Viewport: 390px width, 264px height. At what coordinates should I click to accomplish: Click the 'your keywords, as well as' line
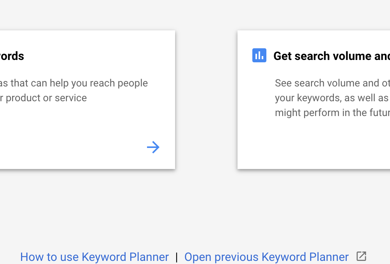click(331, 98)
